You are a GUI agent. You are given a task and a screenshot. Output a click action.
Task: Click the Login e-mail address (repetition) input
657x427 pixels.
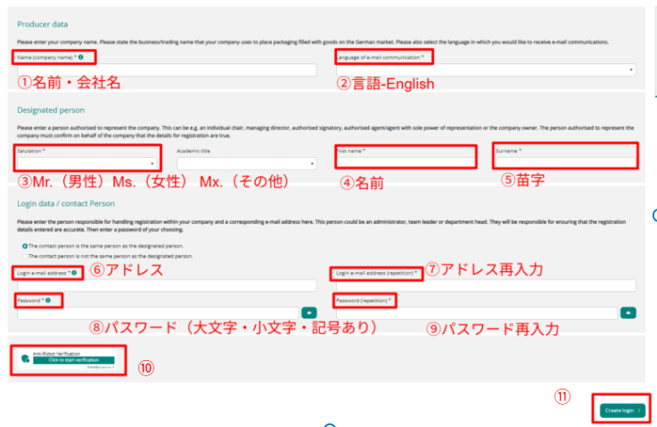(x=485, y=285)
